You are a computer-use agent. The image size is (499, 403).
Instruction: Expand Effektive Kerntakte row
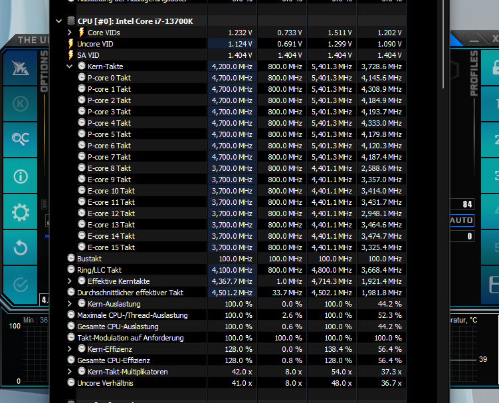pos(70,281)
